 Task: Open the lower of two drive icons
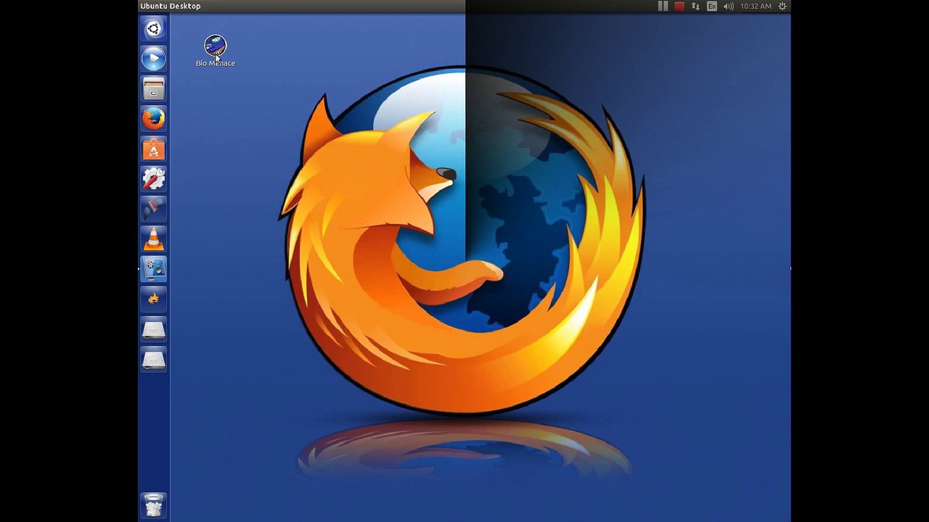(153, 359)
